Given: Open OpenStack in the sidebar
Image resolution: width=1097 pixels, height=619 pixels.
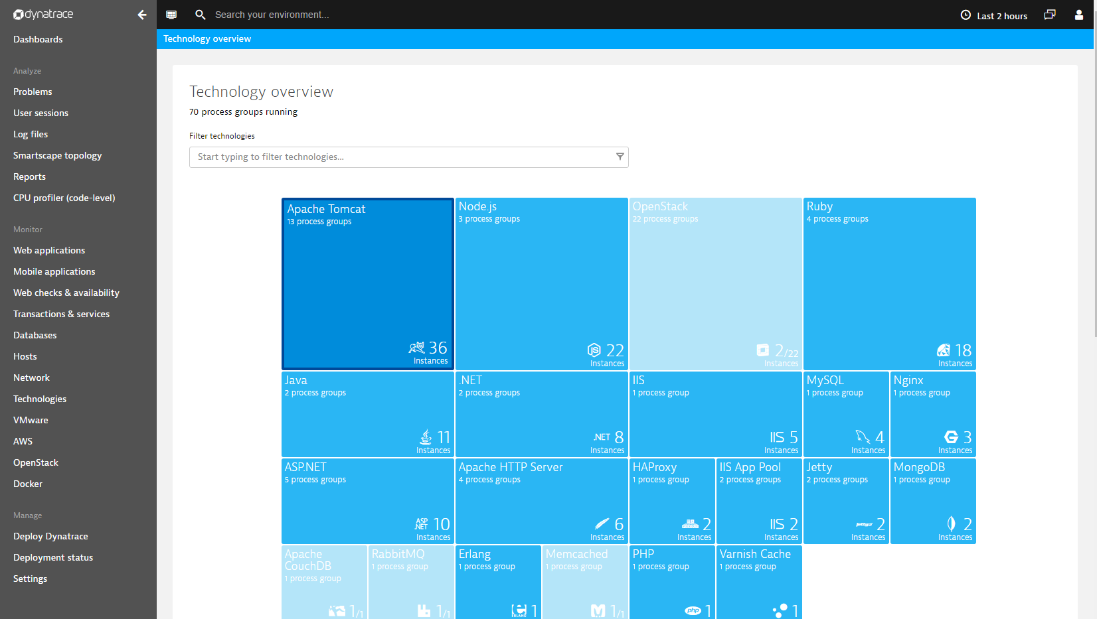Looking at the screenshot, I should click(x=36, y=462).
